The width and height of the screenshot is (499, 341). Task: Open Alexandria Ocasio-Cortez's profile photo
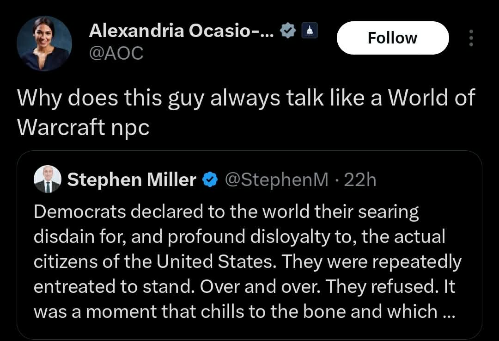pos(44,43)
